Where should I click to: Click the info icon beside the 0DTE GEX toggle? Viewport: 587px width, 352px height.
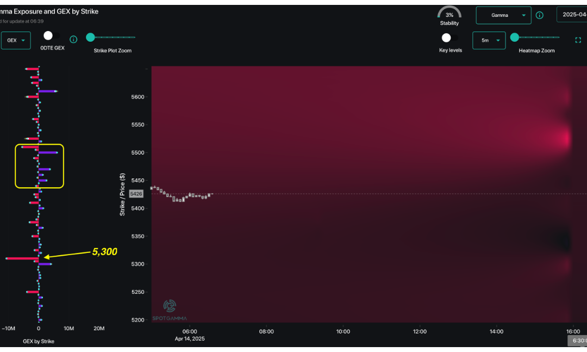coord(73,39)
